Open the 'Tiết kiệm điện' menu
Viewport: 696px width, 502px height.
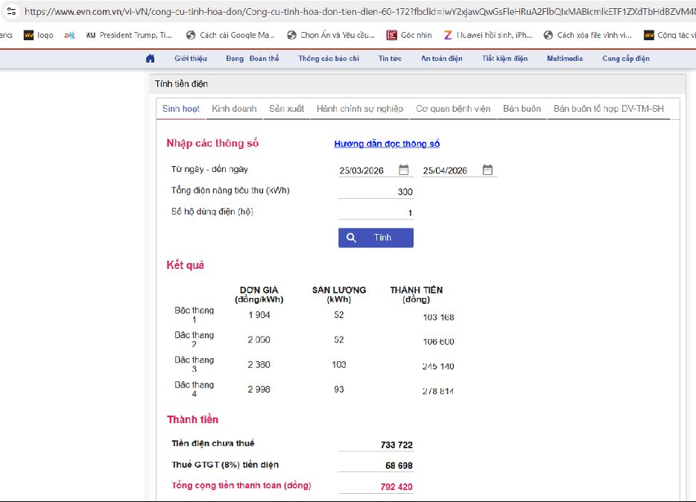pyautogui.click(x=504, y=59)
